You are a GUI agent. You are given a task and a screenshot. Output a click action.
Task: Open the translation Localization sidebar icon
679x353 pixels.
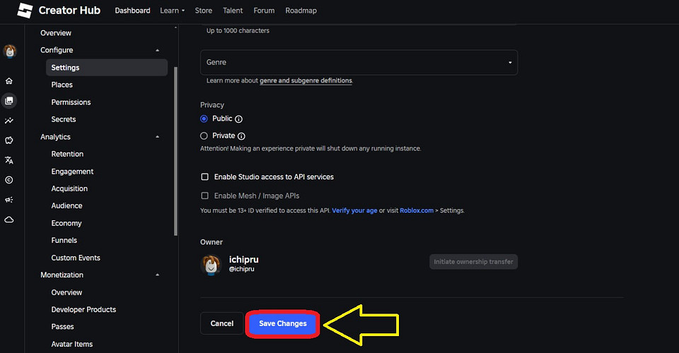click(9, 160)
